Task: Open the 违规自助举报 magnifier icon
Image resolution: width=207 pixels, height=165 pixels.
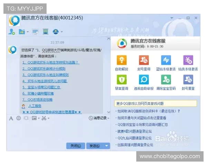Action: (144, 79)
